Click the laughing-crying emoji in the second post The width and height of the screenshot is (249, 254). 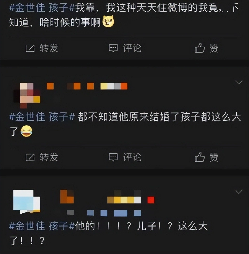pyautogui.click(x=26, y=131)
